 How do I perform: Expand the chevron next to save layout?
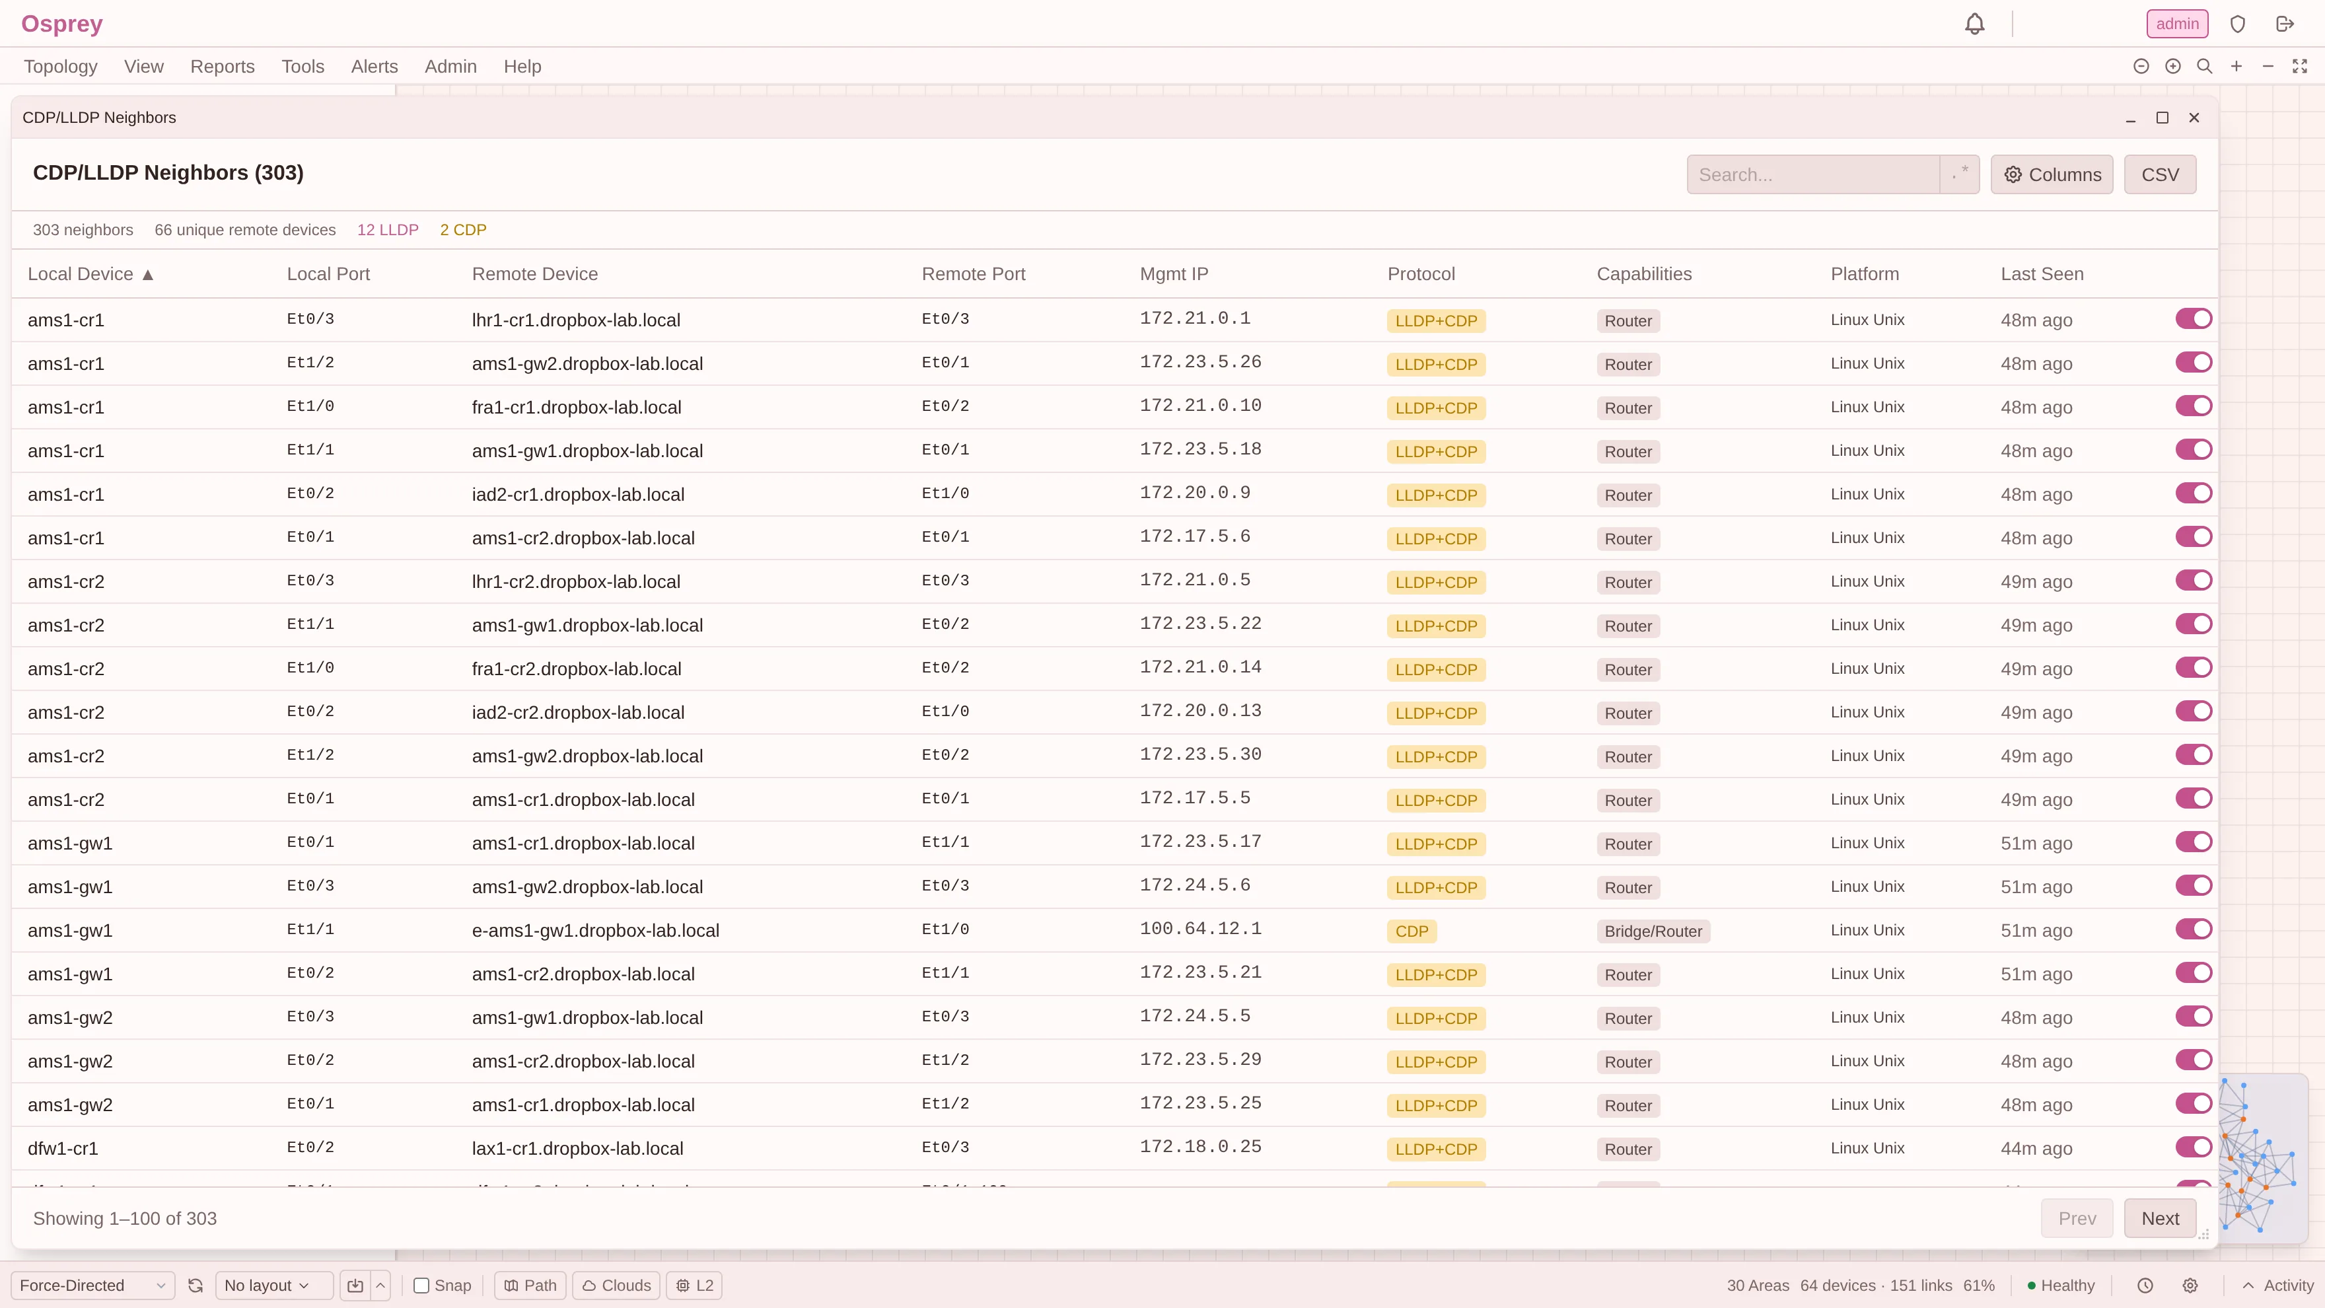(x=381, y=1286)
